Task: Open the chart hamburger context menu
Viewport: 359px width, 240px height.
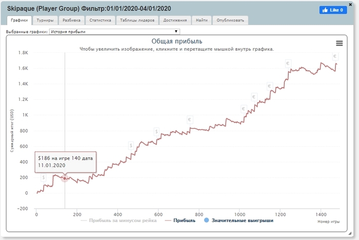Action: tap(339, 43)
